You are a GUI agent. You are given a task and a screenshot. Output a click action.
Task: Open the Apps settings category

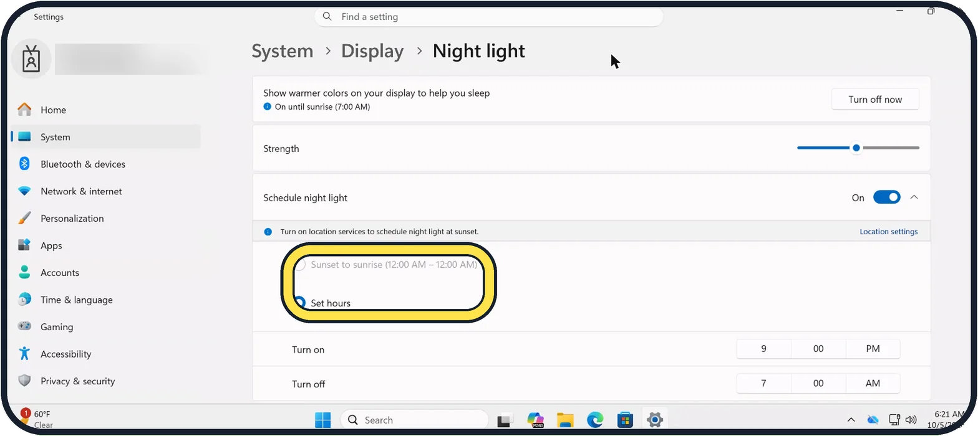pos(106,245)
